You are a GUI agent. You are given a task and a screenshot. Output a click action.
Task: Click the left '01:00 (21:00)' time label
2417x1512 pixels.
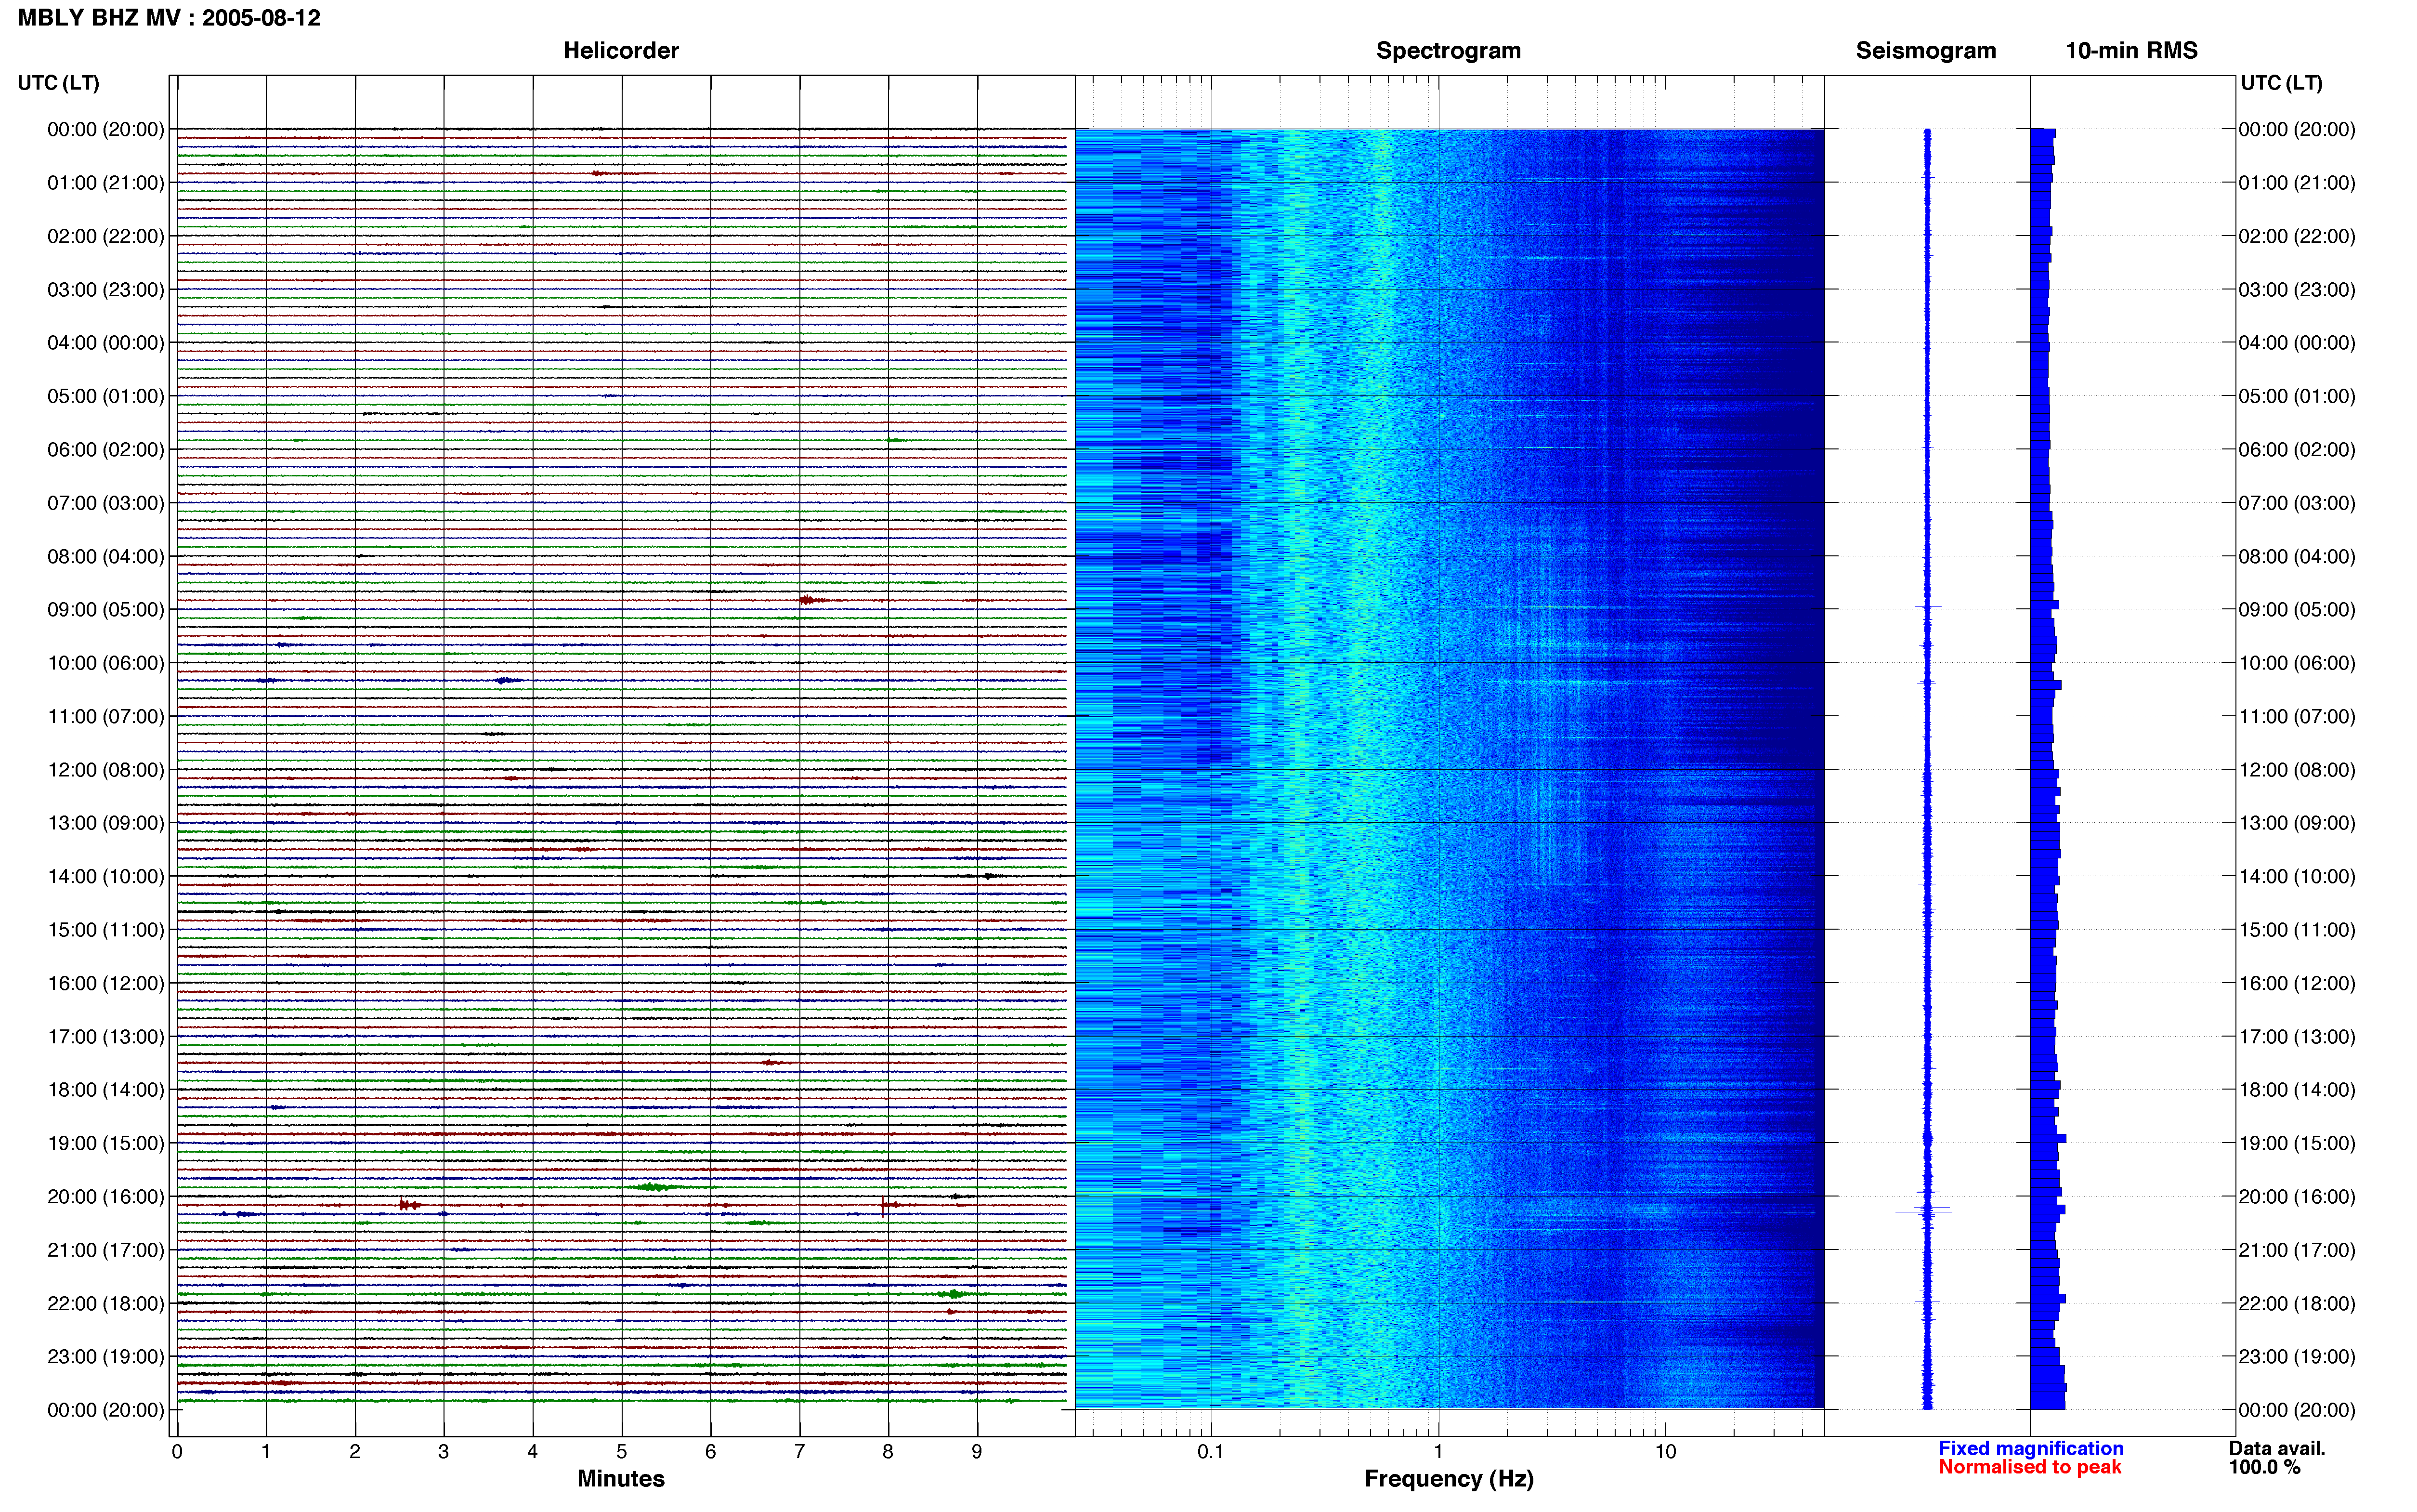pos(105,183)
